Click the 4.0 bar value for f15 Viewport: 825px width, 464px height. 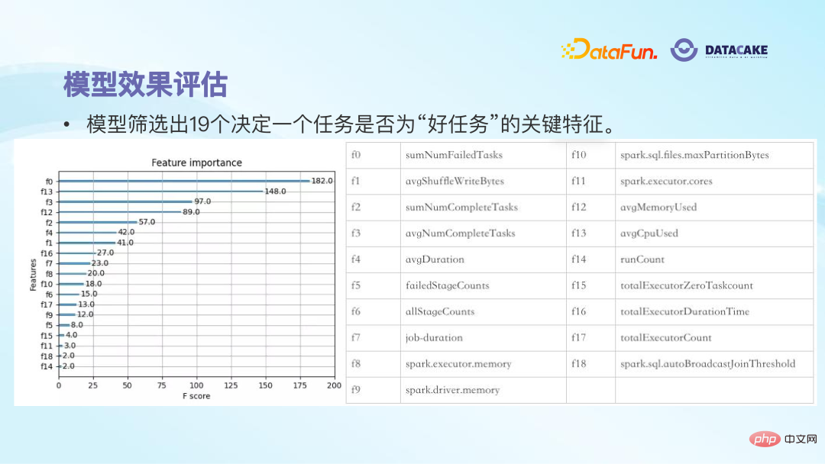click(x=71, y=335)
